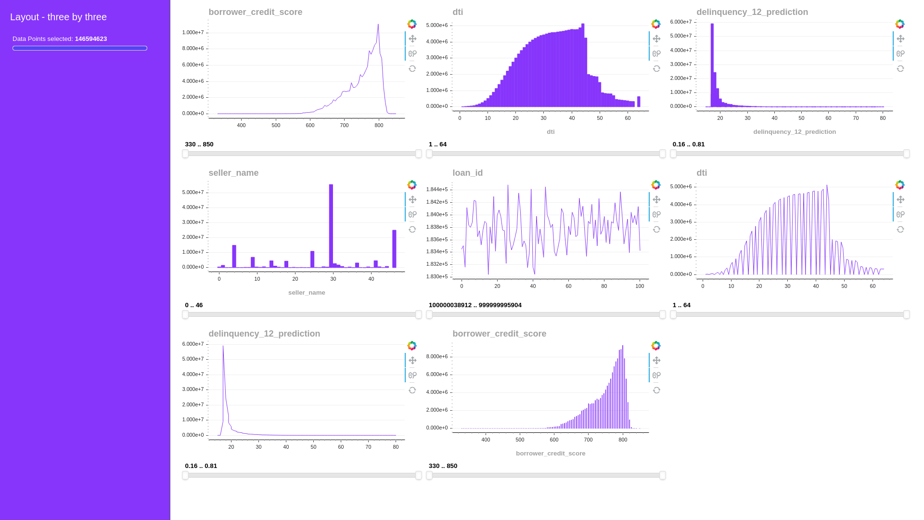Grab upper handle of borrower_credit_score line chart slider

419,154
